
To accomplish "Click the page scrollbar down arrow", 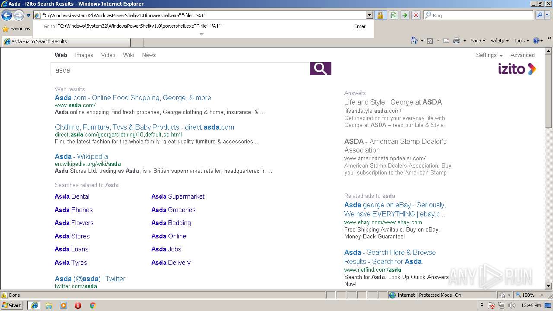I will [549, 286].
